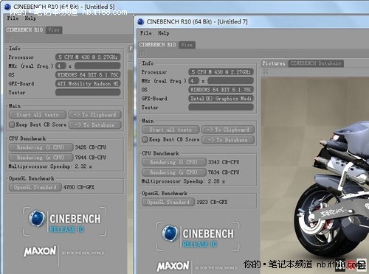Screen dimensions: 369x274
Task: Click Processor field in Untitled 5 window
Action: pyautogui.click(x=88, y=57)
